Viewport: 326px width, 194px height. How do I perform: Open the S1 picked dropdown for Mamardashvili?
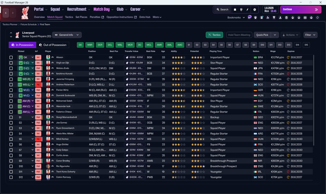pyautogui.click(x=25, y=117)
